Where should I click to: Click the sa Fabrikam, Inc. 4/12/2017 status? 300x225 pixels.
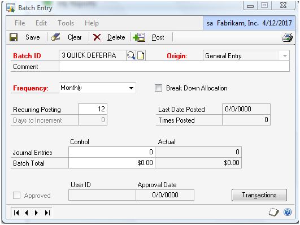249,23
